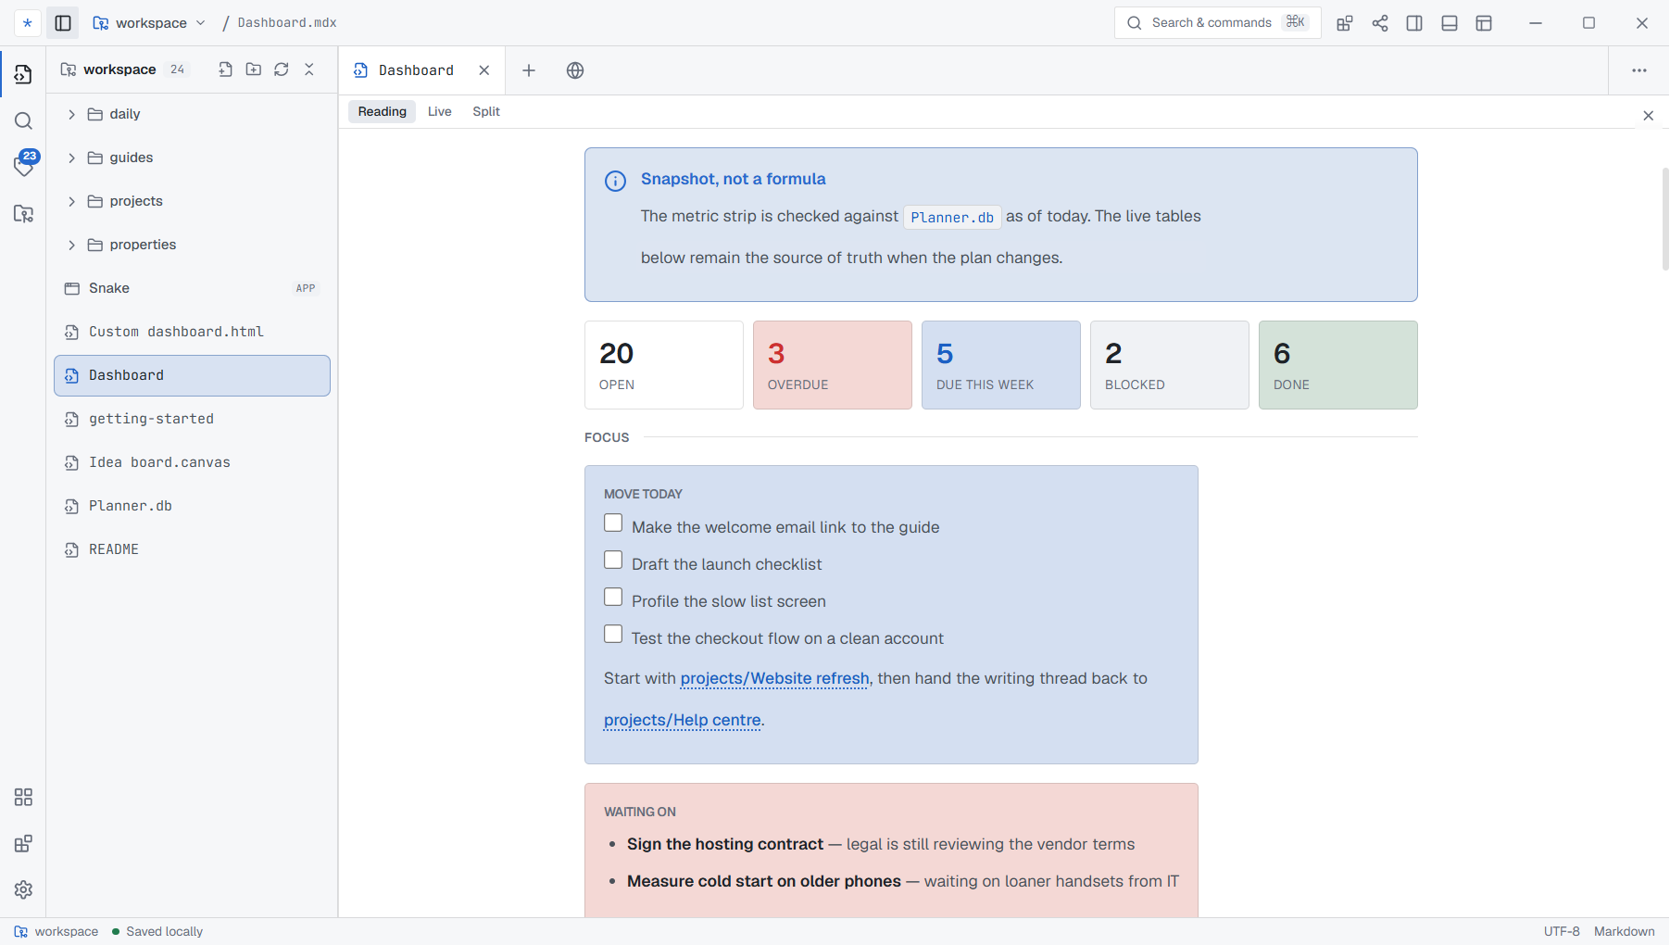Toggle the bottom panel icon

tap(1450, 23)
